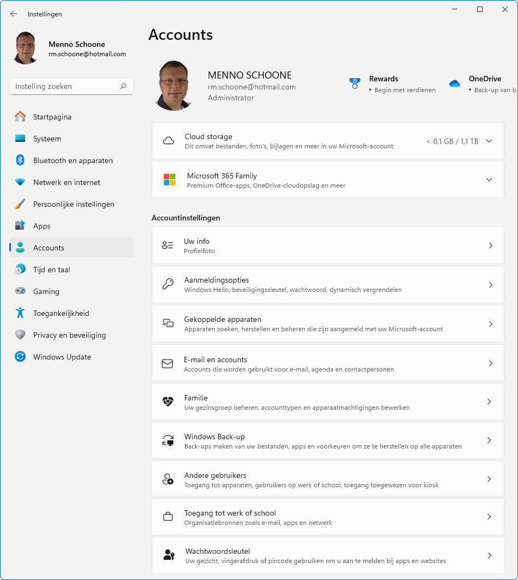Click the Familie heart icon
The image size is (518, 580).
click(168, 402)
